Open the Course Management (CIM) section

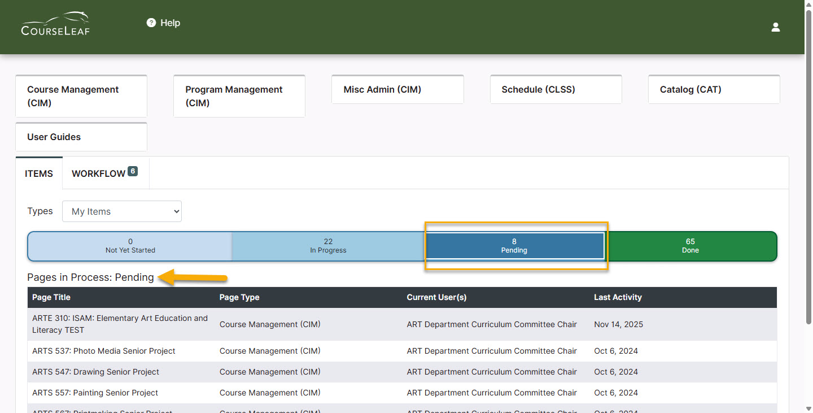pyautogui.click(x=81, y=96)
